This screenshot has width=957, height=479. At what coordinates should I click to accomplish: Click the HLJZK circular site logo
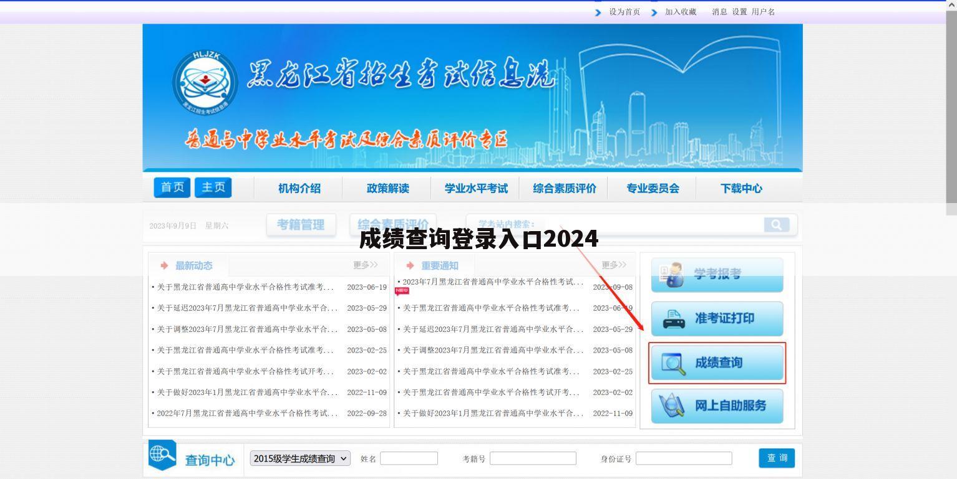(x=205, y=81)
